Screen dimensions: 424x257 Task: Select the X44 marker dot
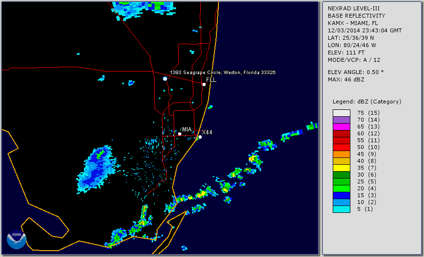click(200, 137)
